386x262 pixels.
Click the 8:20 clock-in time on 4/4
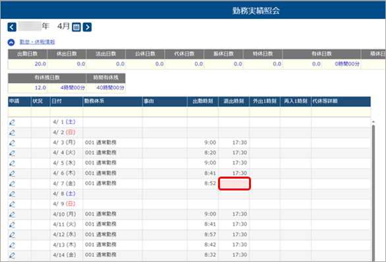(x=210, y=153)
